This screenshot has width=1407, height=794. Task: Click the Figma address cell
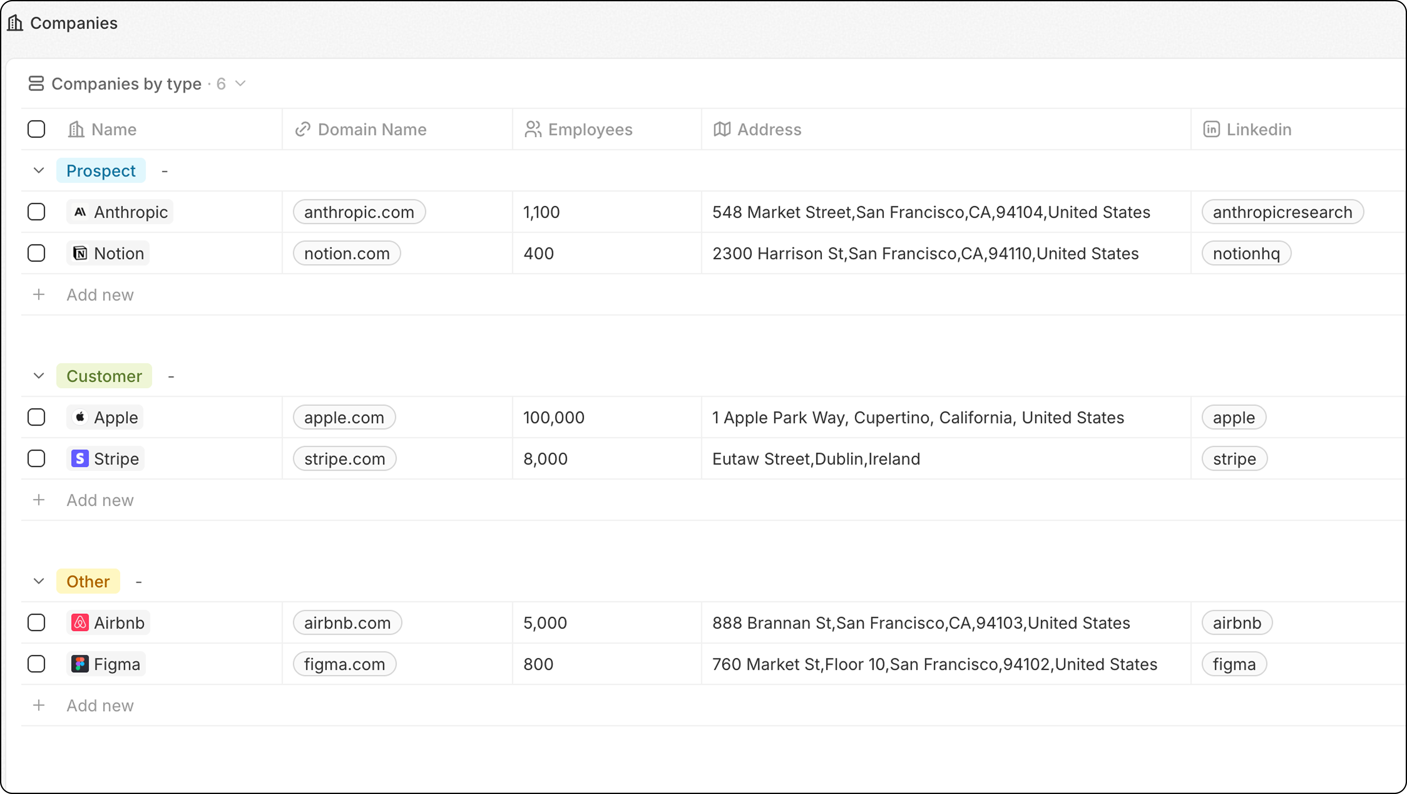point(934,664)
